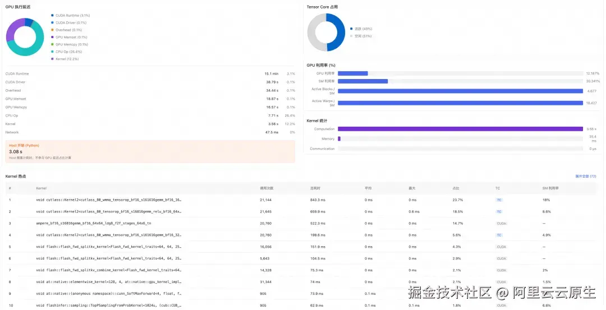The width and height of the screenshot is (606, 310).
Task: Click the CPU Op 7.71 s value
Action: click(x=273, y=116)
